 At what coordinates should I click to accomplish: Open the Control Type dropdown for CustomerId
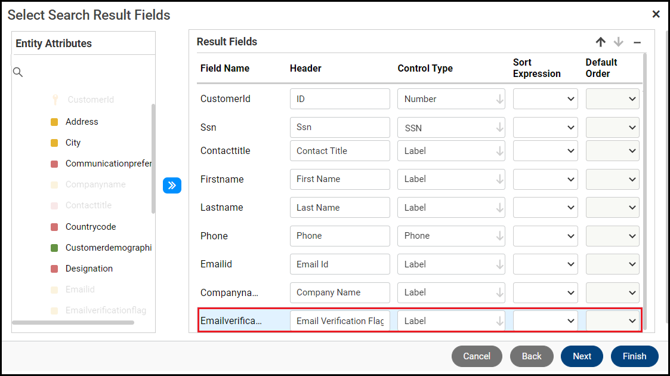coord(451,99)
